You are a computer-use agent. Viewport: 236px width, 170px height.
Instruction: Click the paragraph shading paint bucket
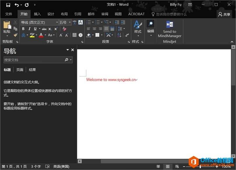(x=89, y=35)
